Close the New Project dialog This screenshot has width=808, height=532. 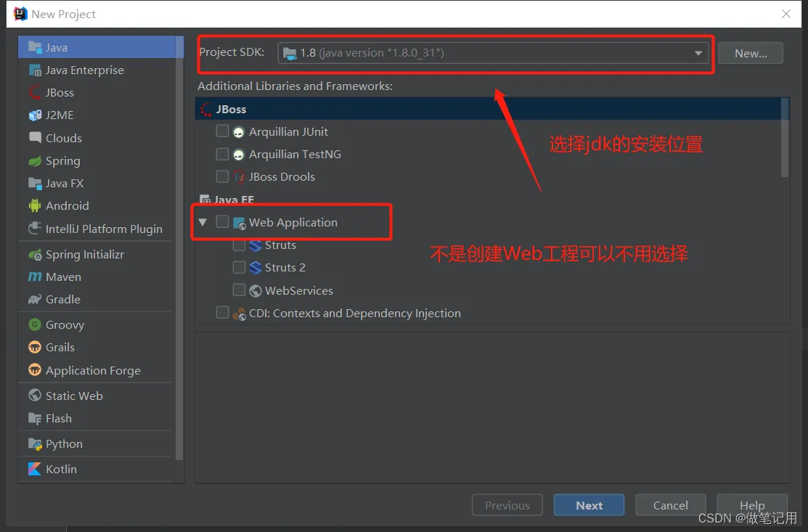785,14
